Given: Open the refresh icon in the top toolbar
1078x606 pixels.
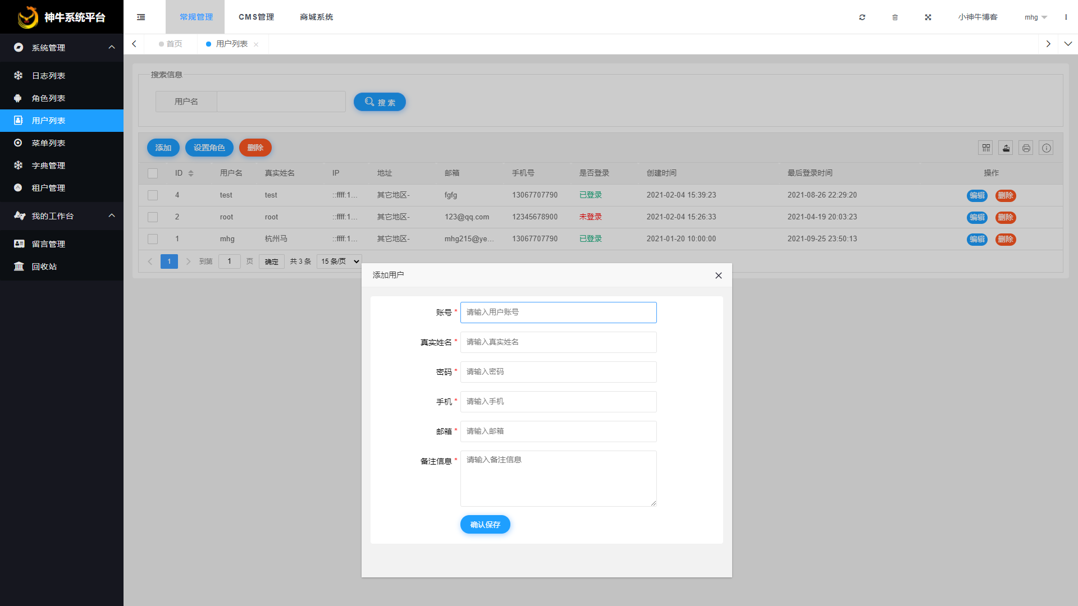Looking at the screenshot, I should 862,17.
